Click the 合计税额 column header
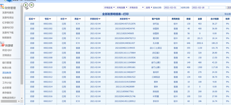 click(x=215, y=19)
